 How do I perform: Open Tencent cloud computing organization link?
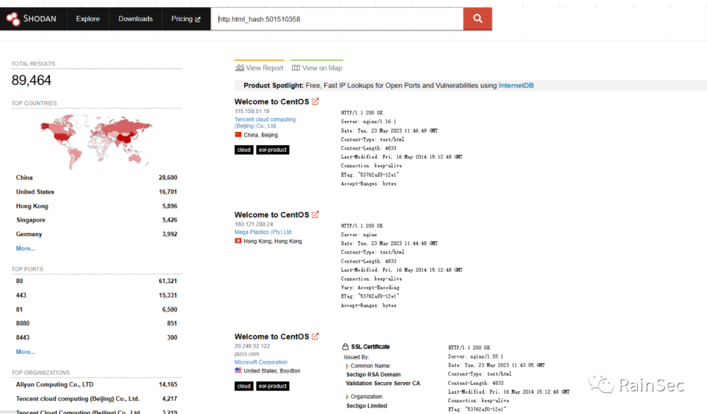click(265, 122)
